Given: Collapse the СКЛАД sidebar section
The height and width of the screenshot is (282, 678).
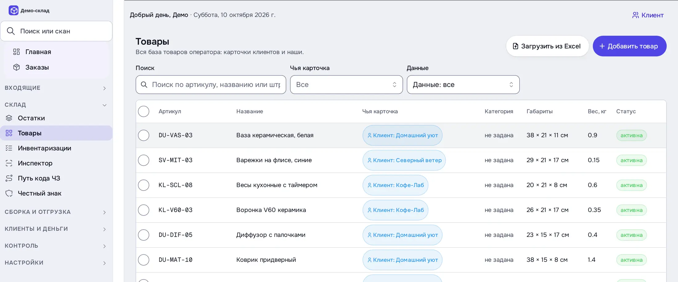Looking at the screenshot, I should (56, 105).
